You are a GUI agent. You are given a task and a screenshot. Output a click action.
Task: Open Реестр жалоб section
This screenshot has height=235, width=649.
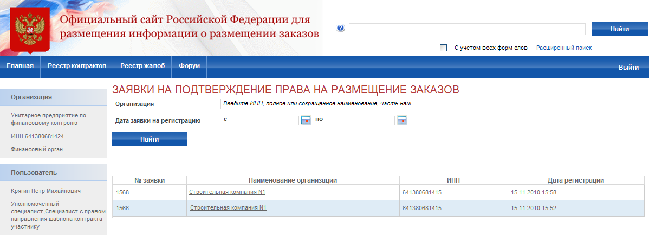pyautogui.click(x=142, y=66)
